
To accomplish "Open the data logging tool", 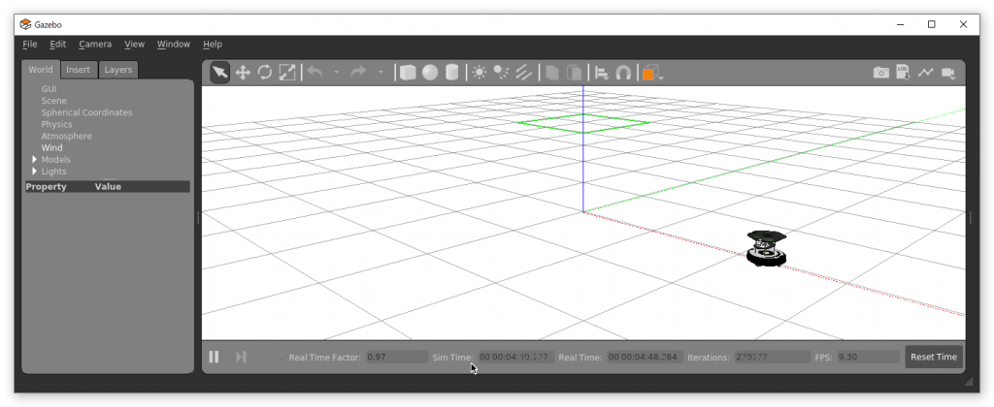I will [x=903, y=73].
